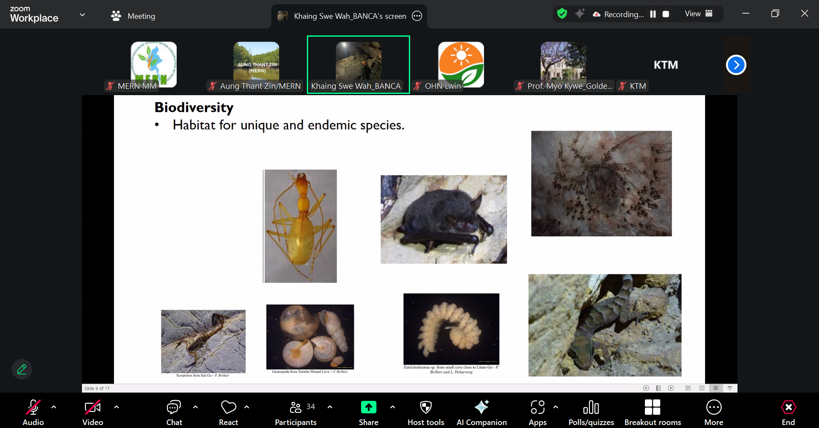Launch AI Companion
Image resolution: width=819 pixels, height=428 pixels.
click(x=481, y=412)
